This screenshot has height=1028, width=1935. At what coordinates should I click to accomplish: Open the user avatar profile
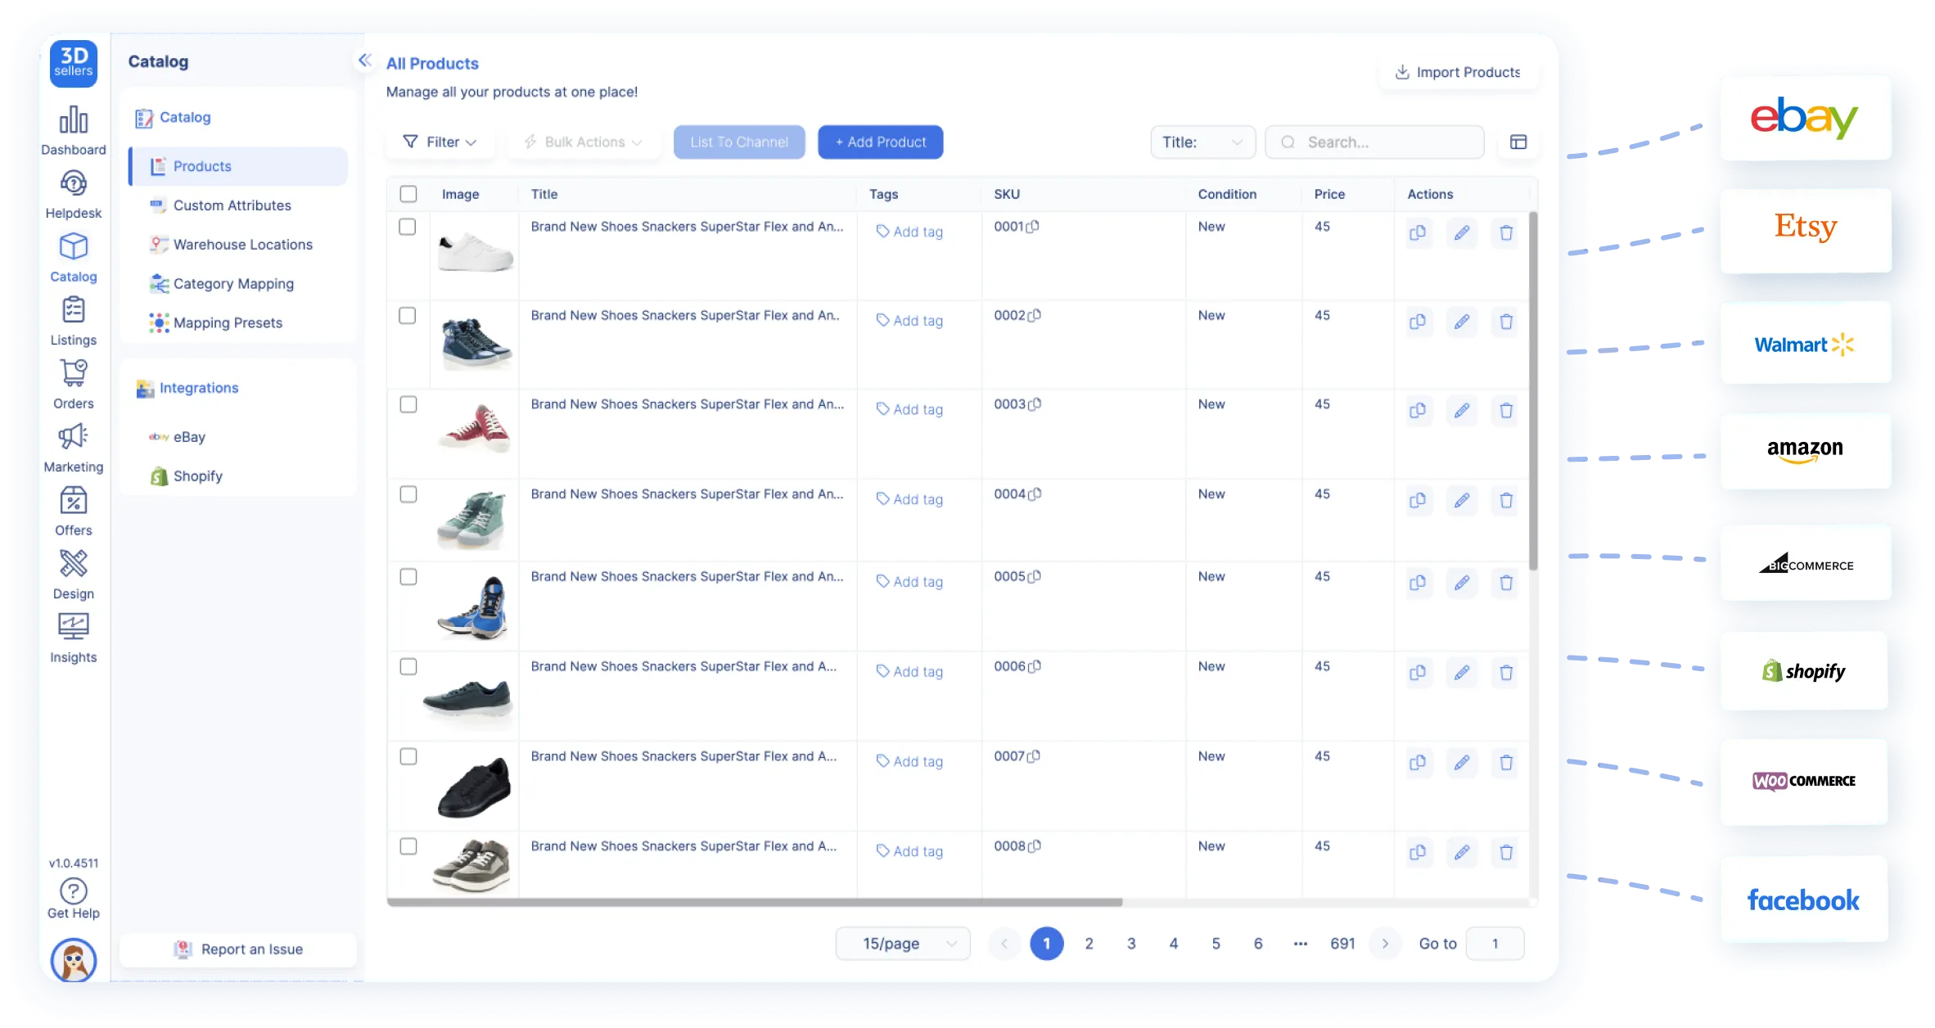pos(74,960)
